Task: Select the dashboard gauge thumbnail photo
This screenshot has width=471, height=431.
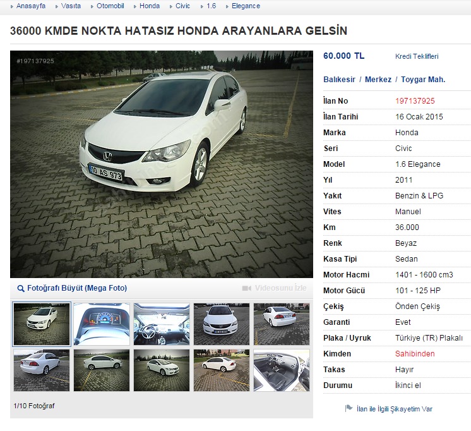Action: pyautogui.click(x=102, y=324)
